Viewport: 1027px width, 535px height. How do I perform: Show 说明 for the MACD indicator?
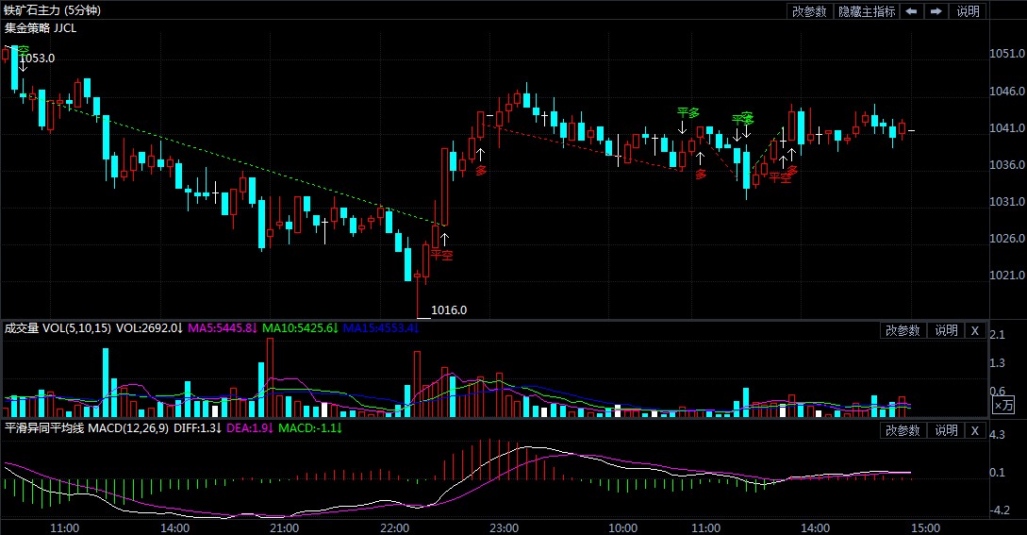pyautogui.click(x=946, y=430)
